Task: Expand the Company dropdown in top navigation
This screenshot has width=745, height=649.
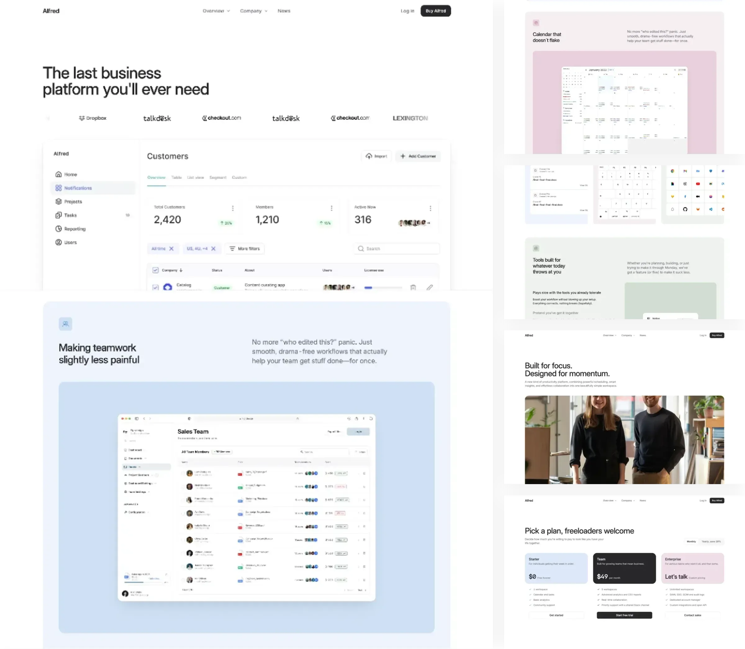Action: tap(253, 11)
